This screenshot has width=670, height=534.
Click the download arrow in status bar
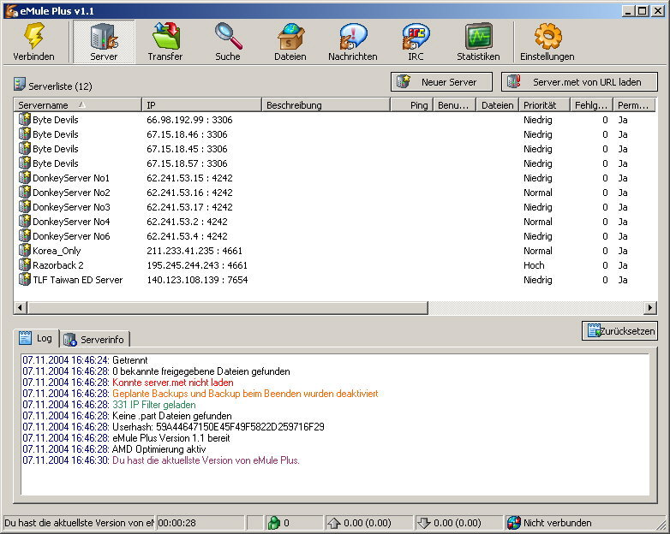(x=423, y=523)
